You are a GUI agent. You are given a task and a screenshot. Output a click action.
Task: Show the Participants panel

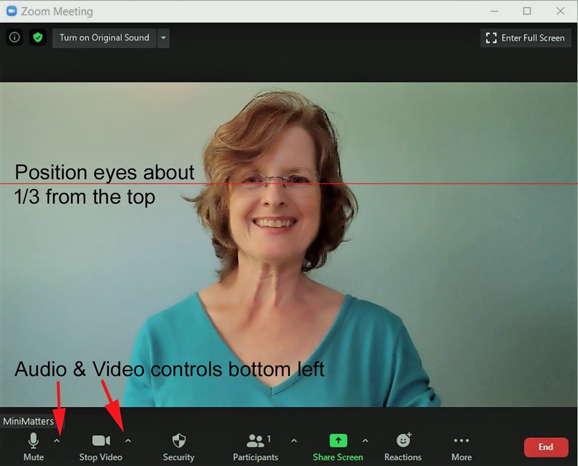point(255,445)
